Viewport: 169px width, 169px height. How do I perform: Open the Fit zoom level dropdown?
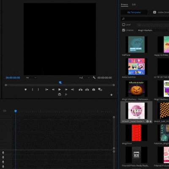(31, 78)
